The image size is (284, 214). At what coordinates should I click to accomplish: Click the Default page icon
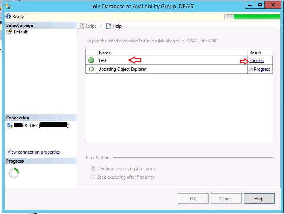pos(9,32)
